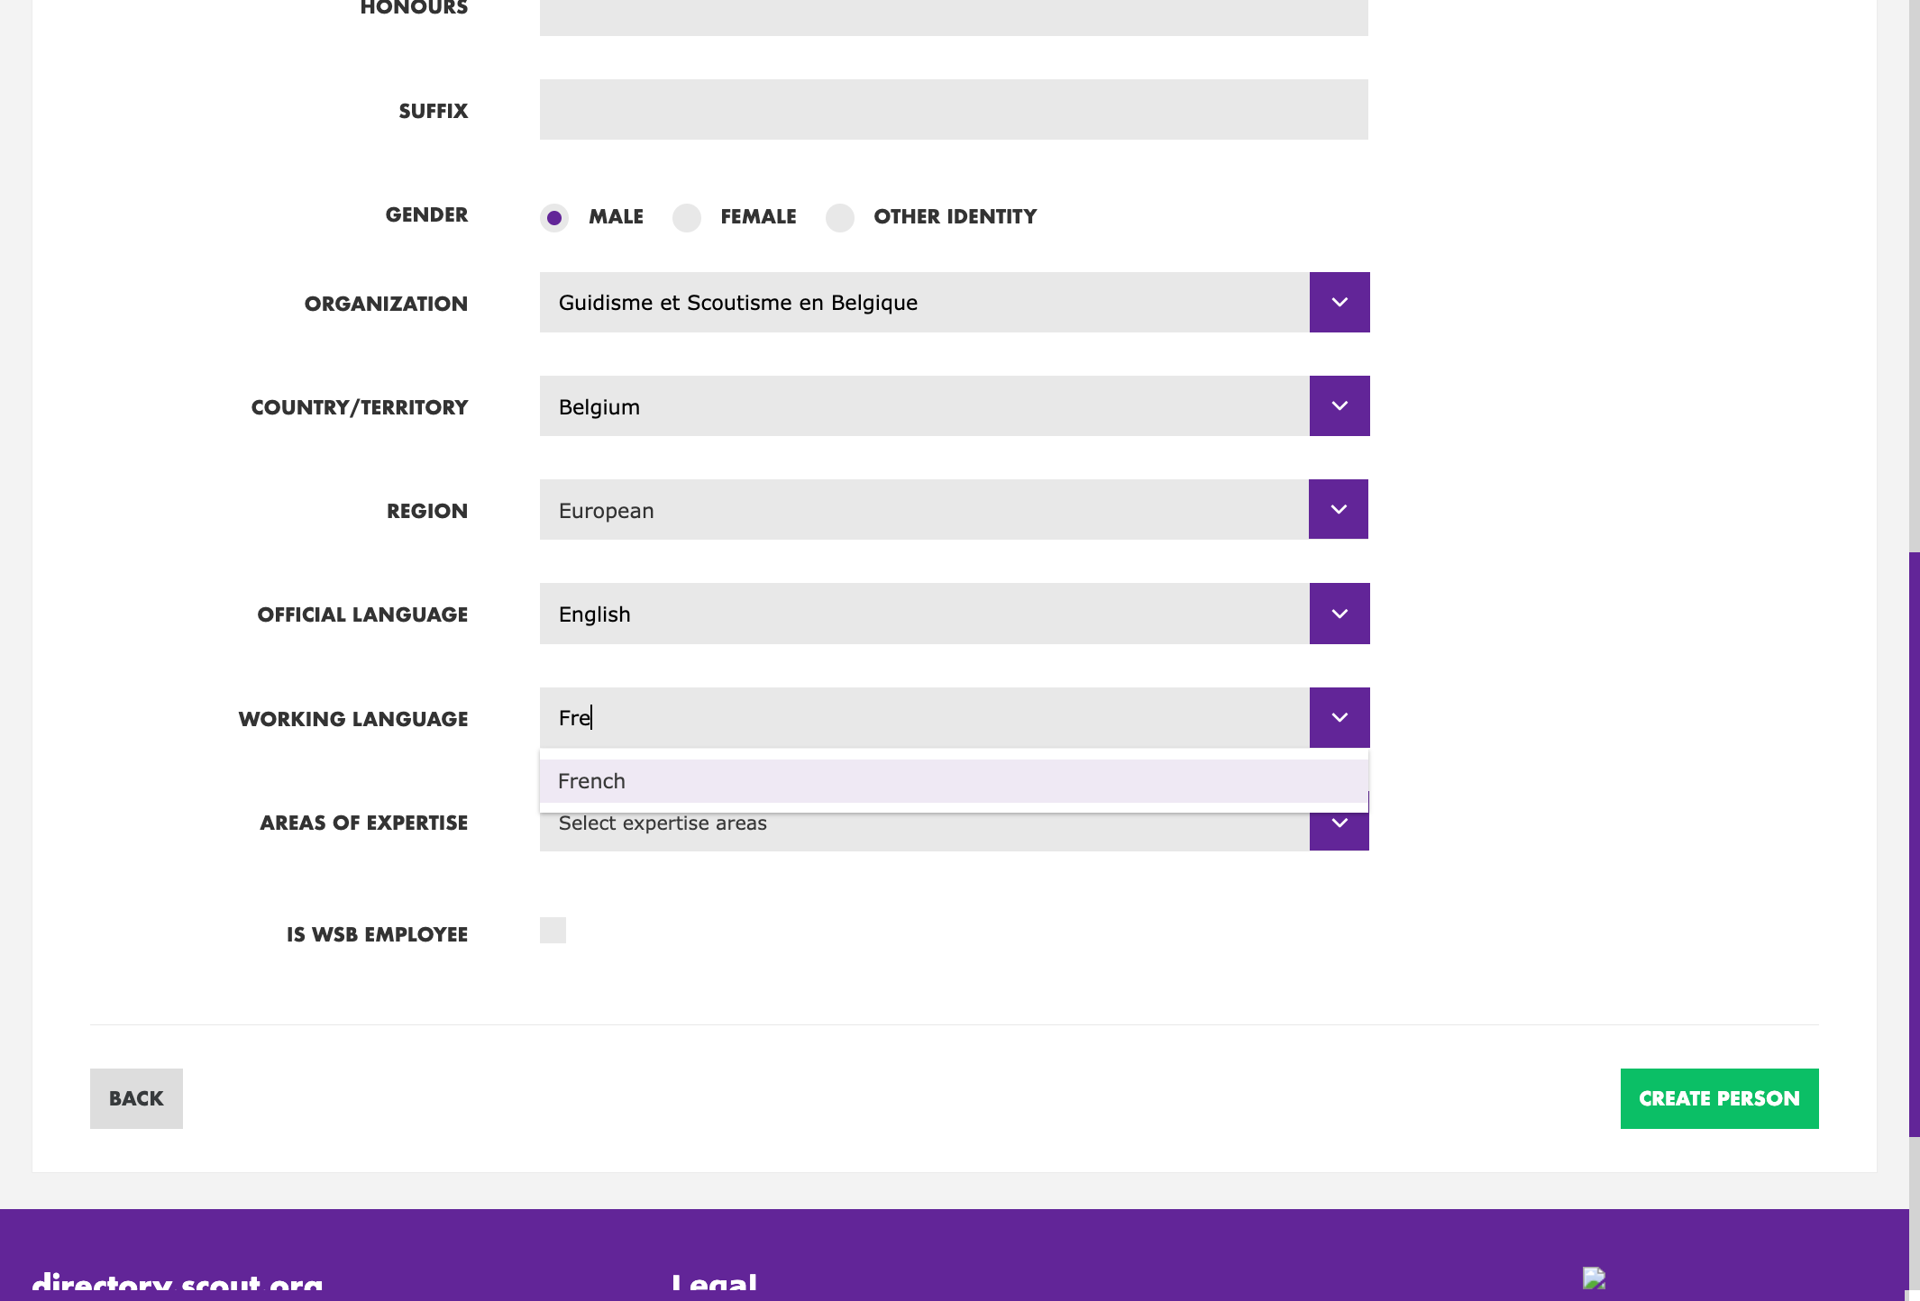Click the Organization field showing Guidisme et Scoutisme

tap(924, 302)
